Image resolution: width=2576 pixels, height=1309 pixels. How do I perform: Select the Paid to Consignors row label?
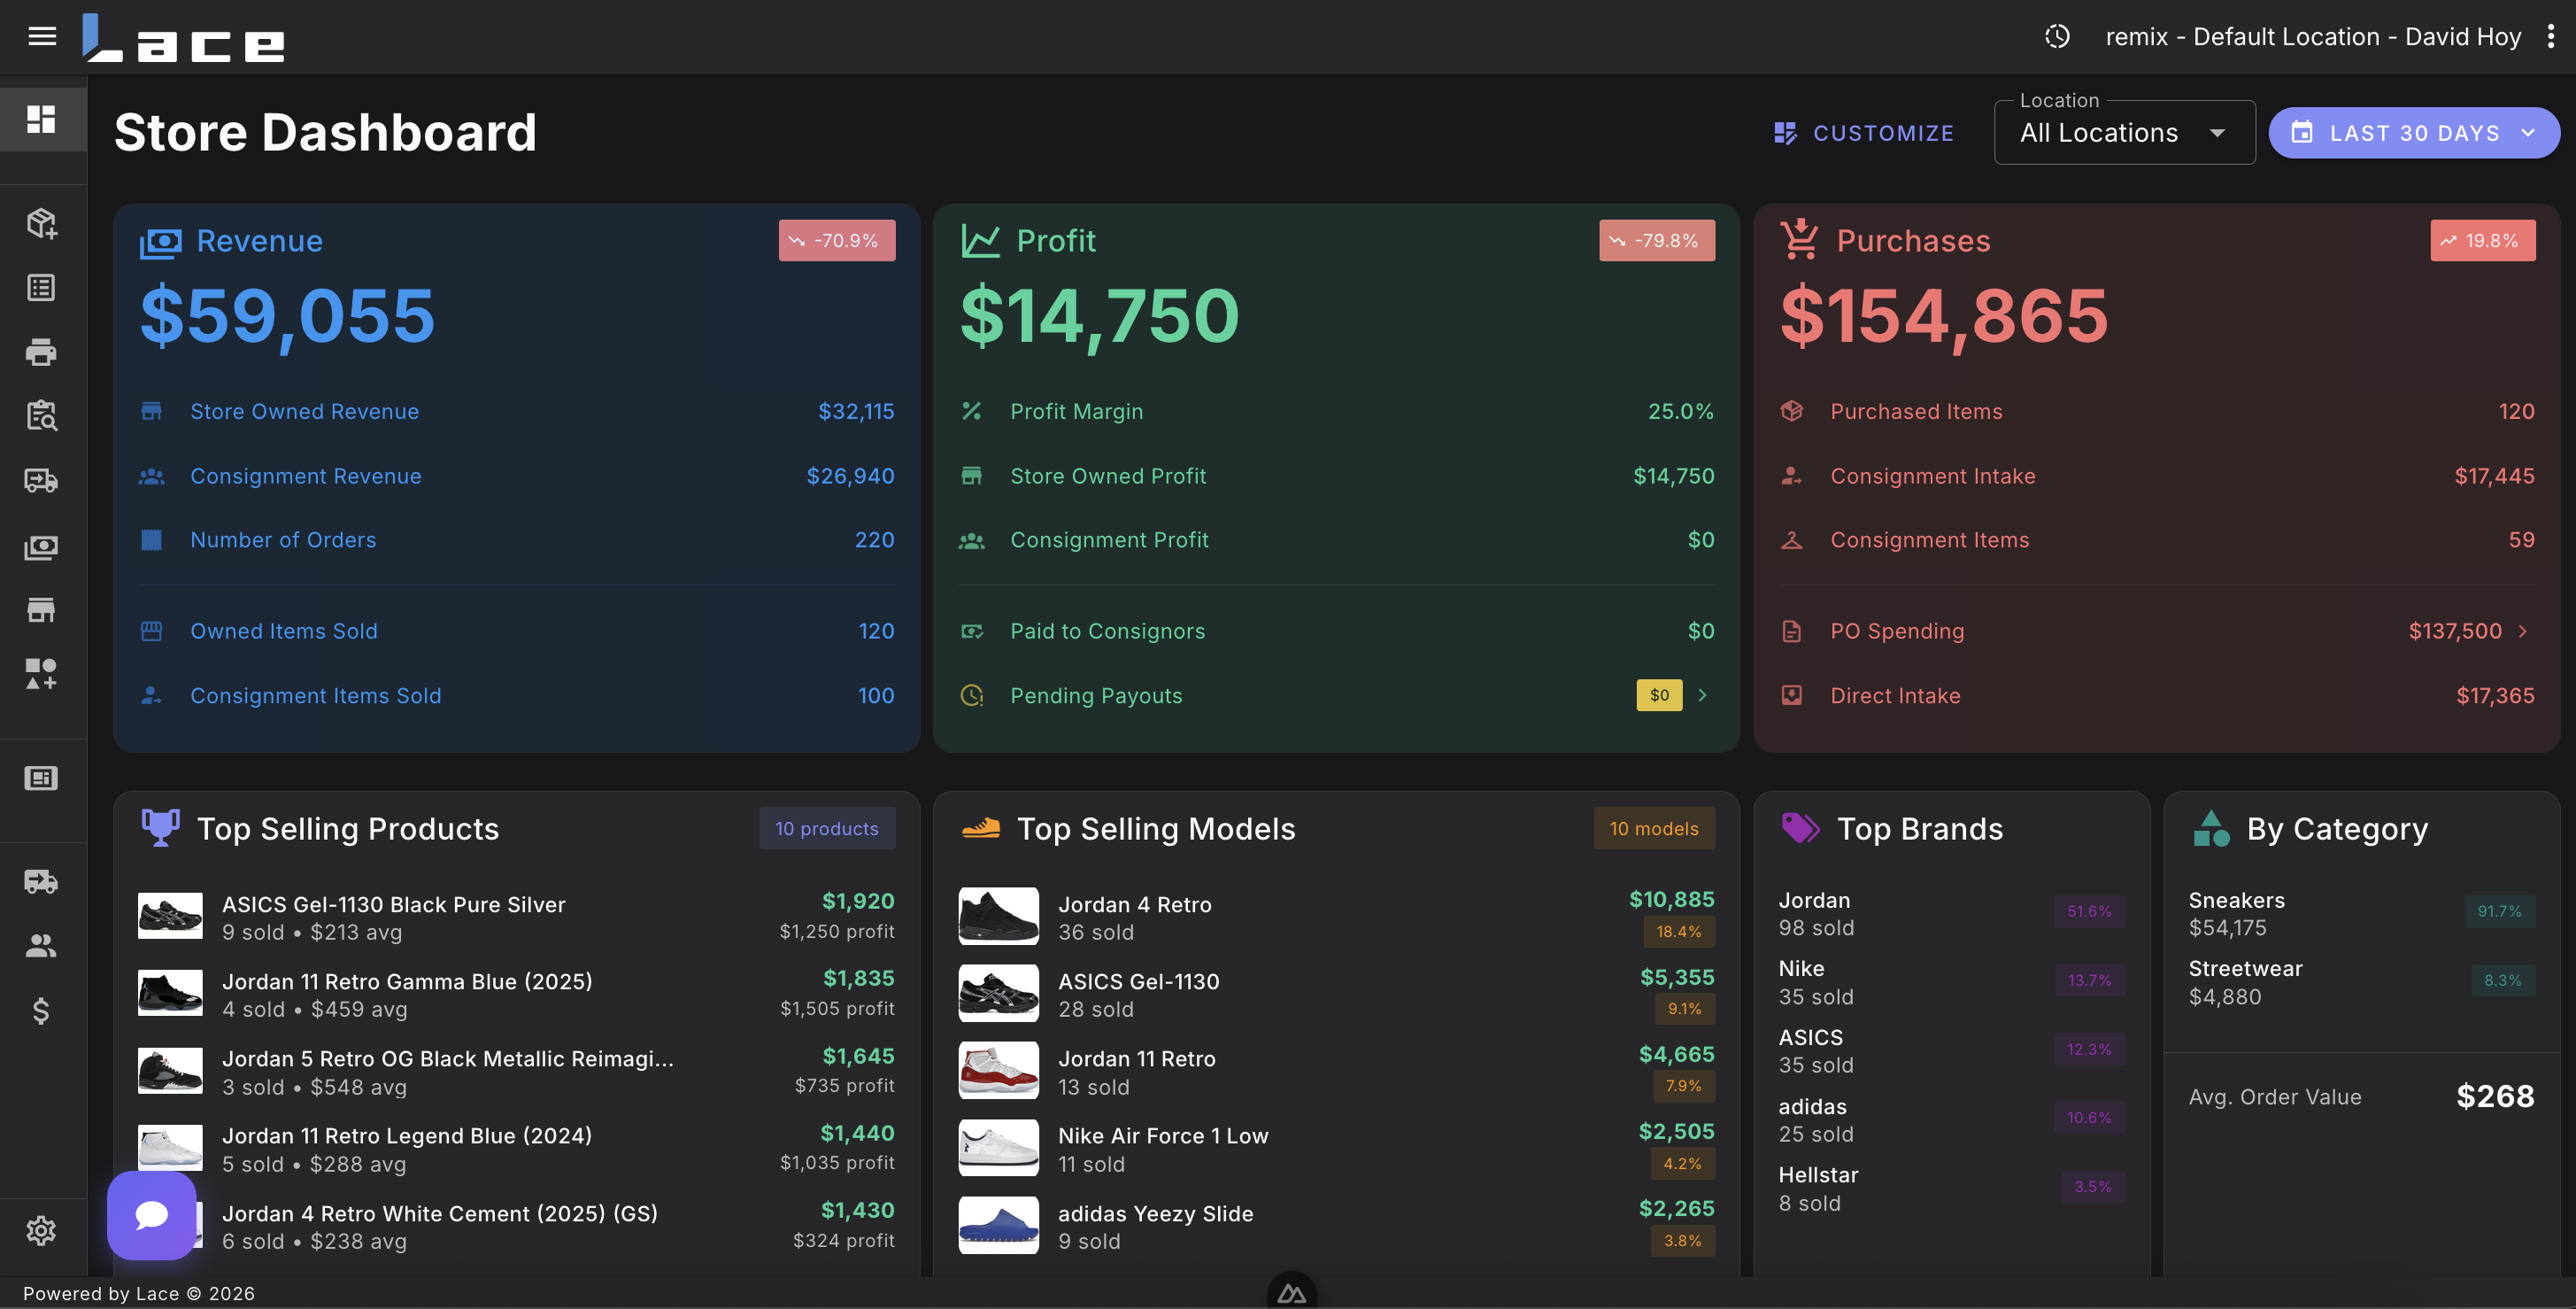[x=1107, y=631]
